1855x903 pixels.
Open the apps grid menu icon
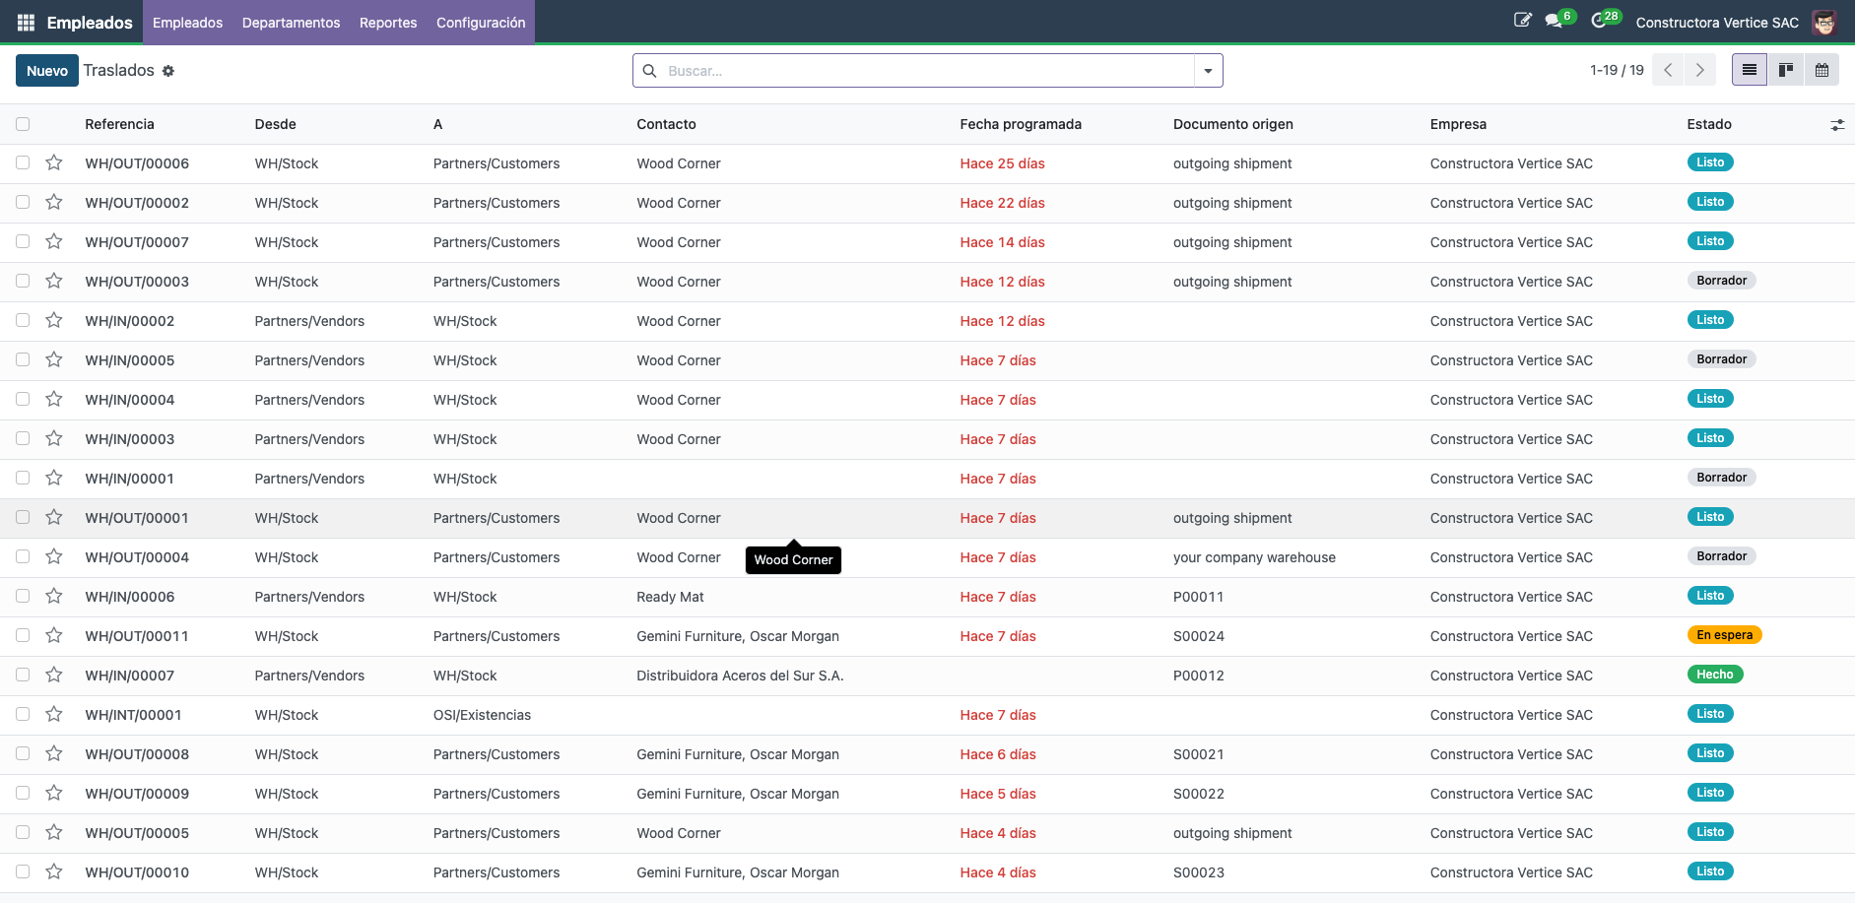click(26, 22)
